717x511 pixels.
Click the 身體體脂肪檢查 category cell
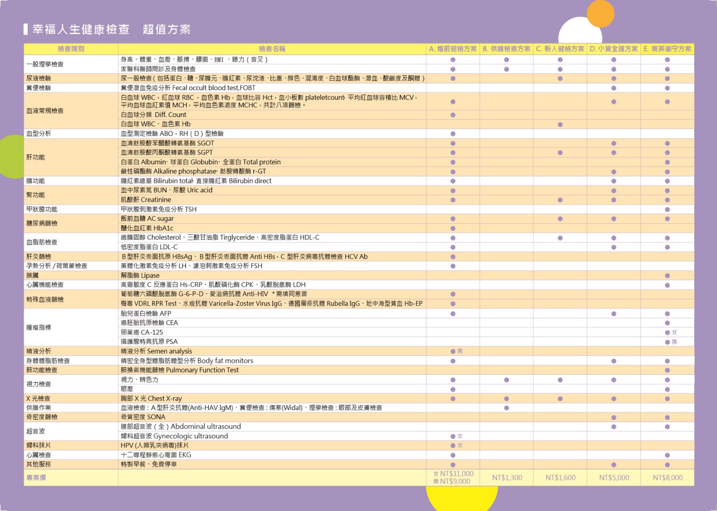click(71, 360)
